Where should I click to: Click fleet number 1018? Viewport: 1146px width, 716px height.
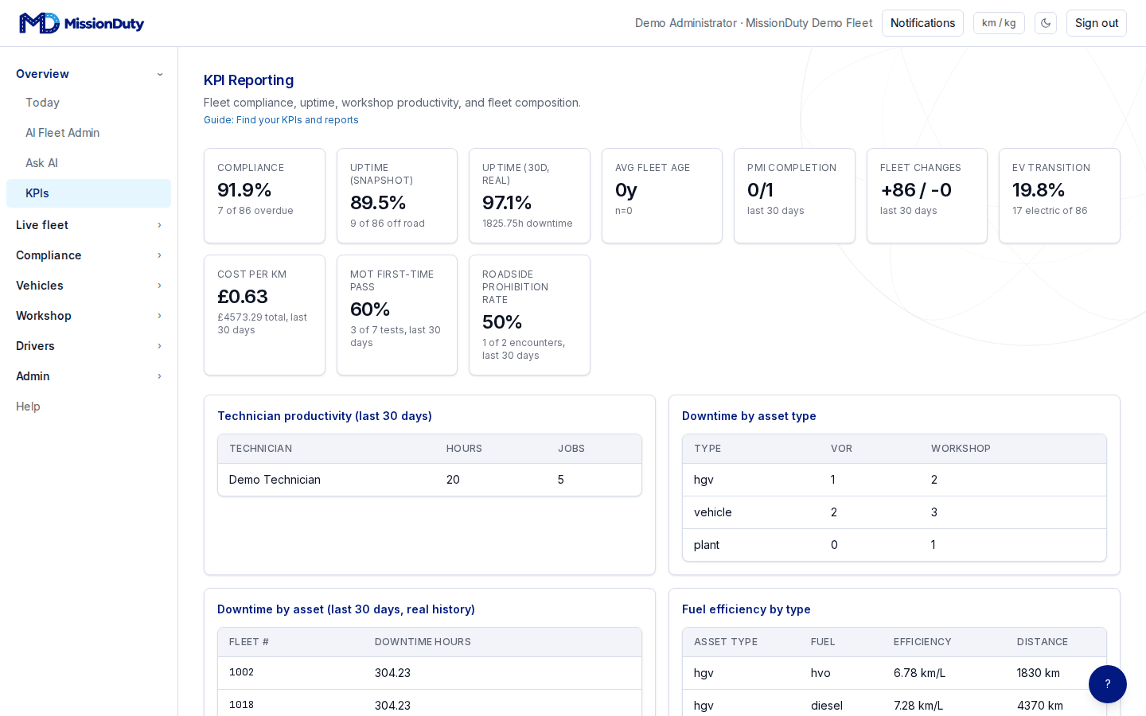[241, 705]
